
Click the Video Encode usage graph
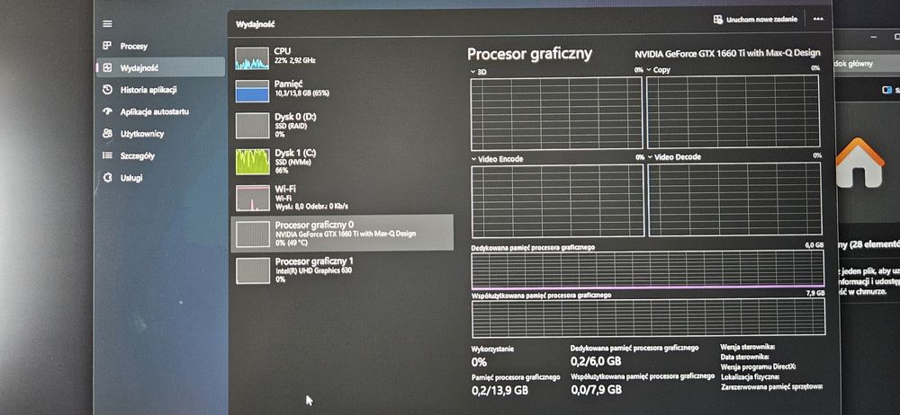557,200
